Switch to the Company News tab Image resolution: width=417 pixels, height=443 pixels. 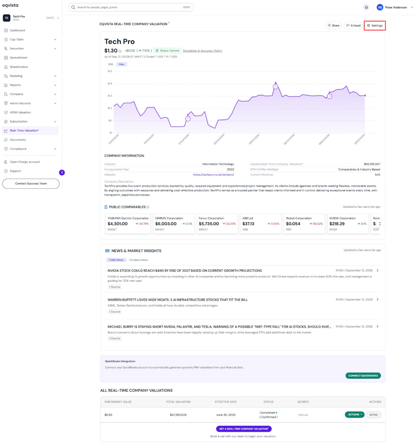click(138, 260)
